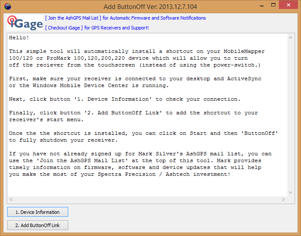The width and height of the screenshot is (301, 236).
Task: Click the vertical scrollbar up arrow
Action: coord(290,38)
